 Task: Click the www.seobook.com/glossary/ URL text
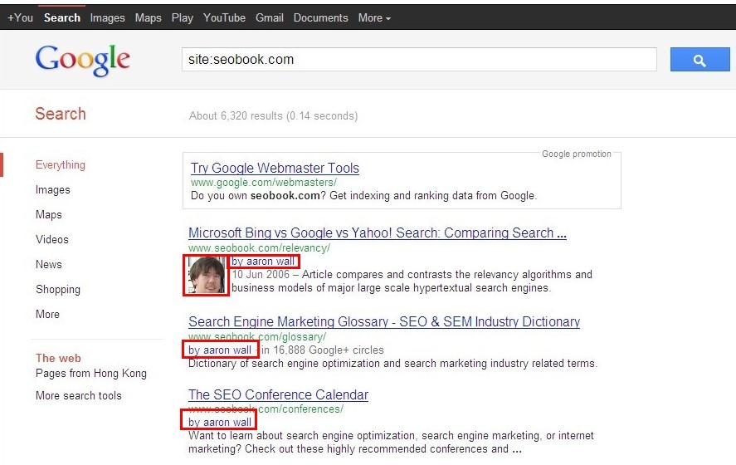coord(257,337)
